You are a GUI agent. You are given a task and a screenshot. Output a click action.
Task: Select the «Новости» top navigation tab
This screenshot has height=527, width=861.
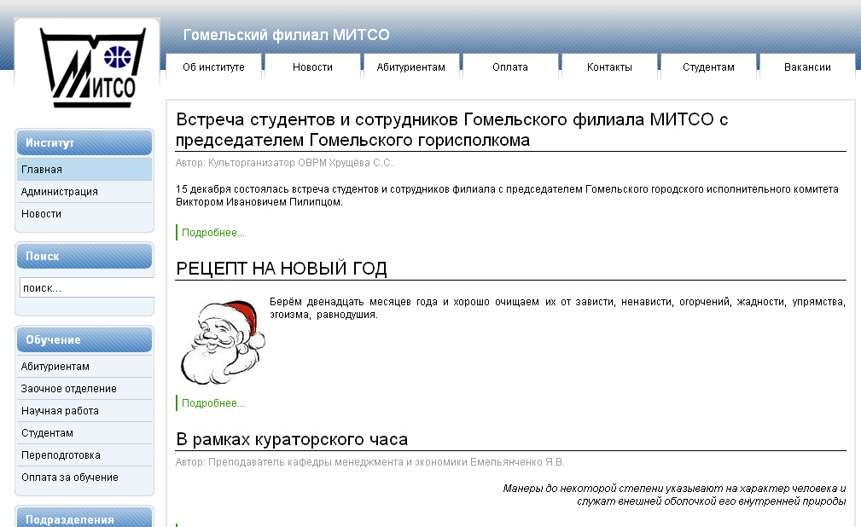click(x=312, y=67)
